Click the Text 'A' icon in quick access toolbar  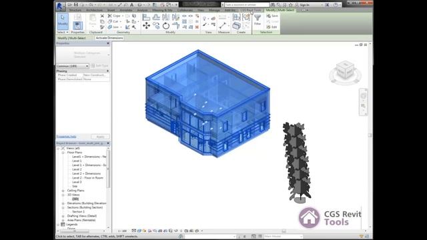(x=132, y=5)
